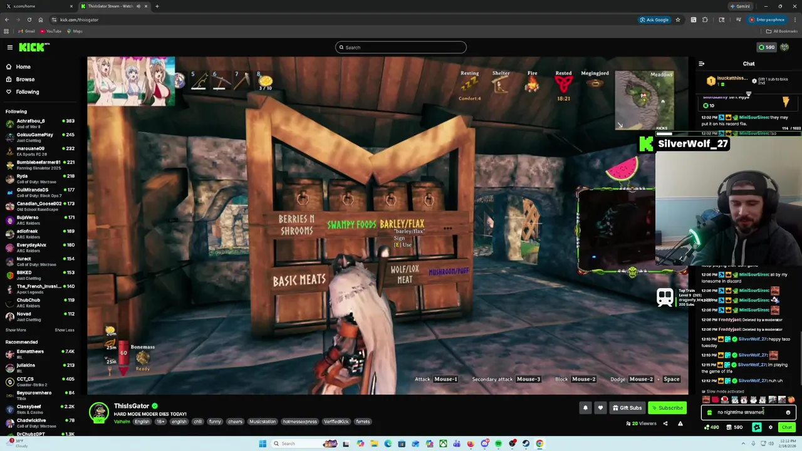
Task: Click the Kick logo
Action: point(34,47)
